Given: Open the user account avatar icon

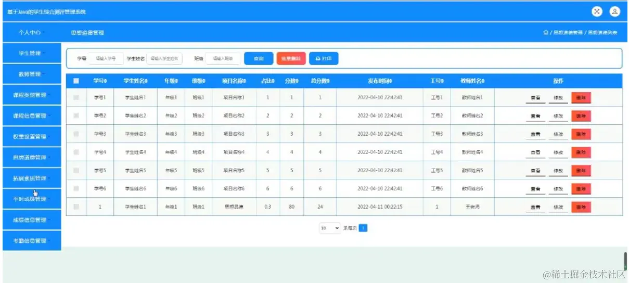Looking at the screenshot, I should (614, 11).
